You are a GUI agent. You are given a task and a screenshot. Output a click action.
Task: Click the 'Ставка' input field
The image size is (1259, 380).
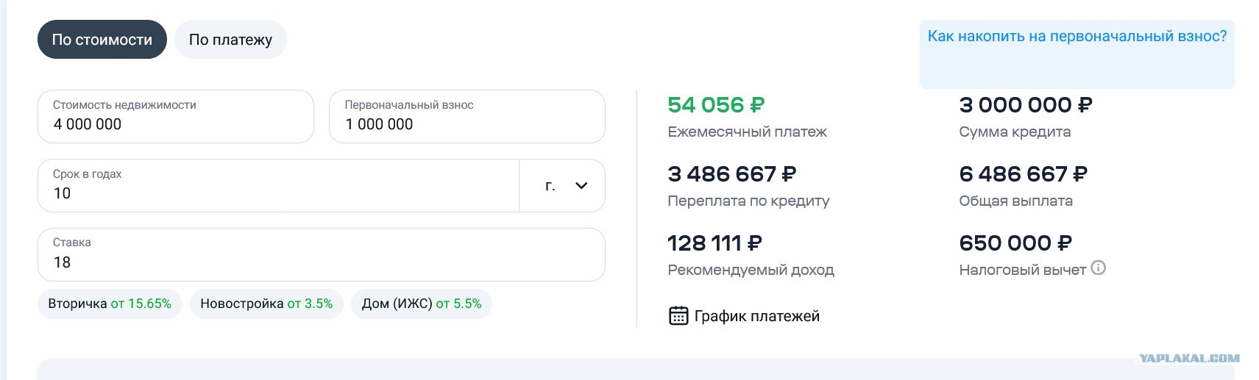click(x=322, y=254)
